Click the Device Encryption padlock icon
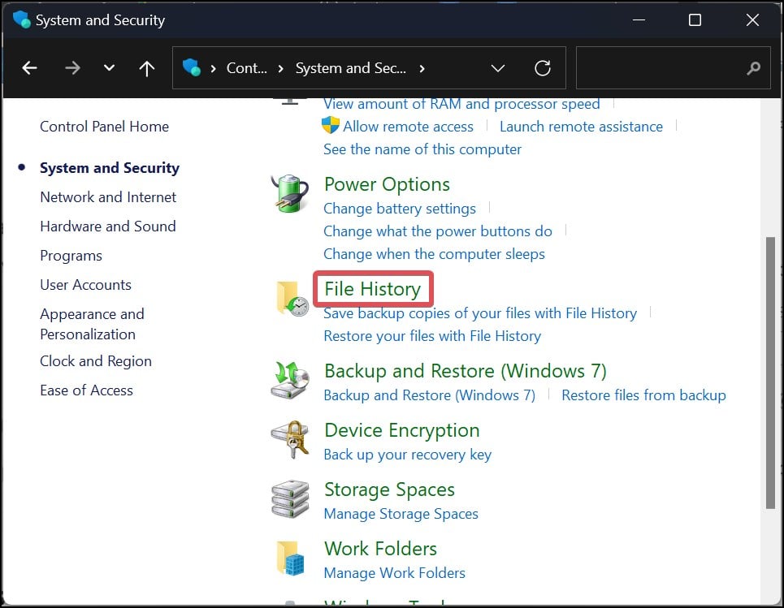The width and height of the screenshot is (784, 608). pyautogui.click(x=290, y=440)
